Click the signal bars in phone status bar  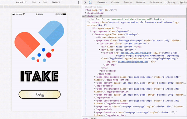pos(14,14)
